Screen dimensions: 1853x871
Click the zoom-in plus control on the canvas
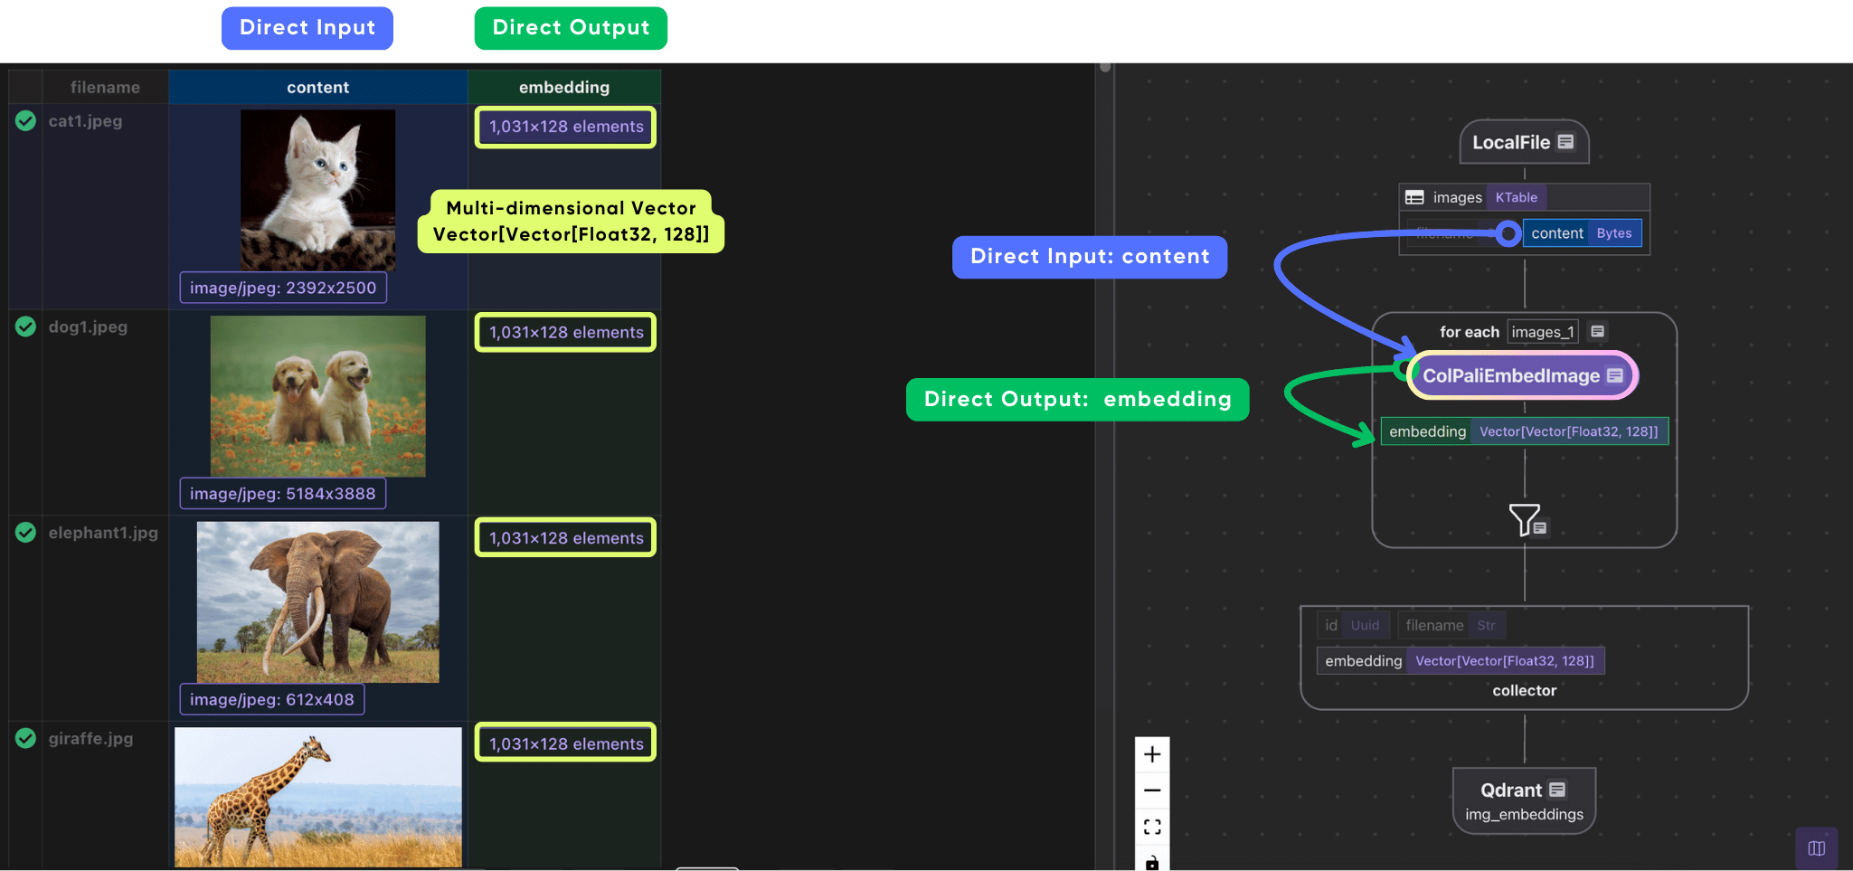[1151, 753]
